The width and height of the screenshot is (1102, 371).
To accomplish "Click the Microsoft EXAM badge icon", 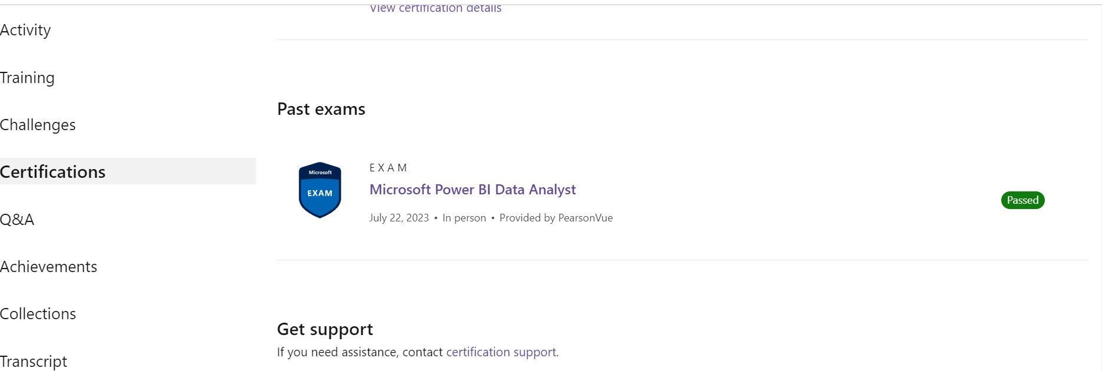I will (320, 190).
